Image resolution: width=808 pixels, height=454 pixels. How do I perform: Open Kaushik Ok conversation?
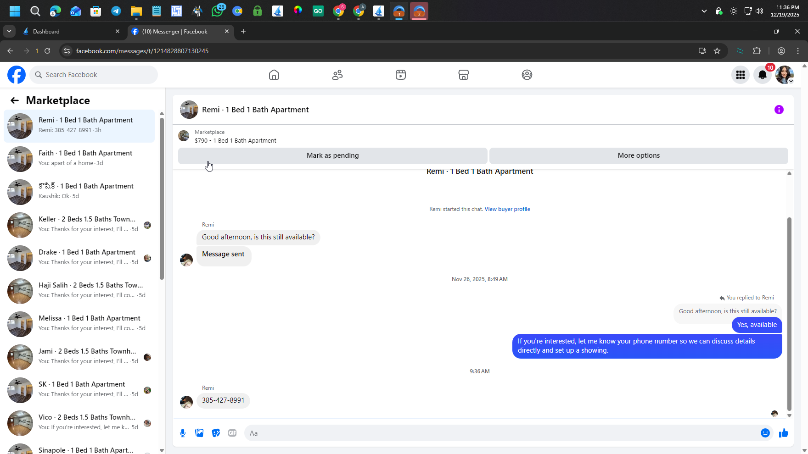click(79, 192)
